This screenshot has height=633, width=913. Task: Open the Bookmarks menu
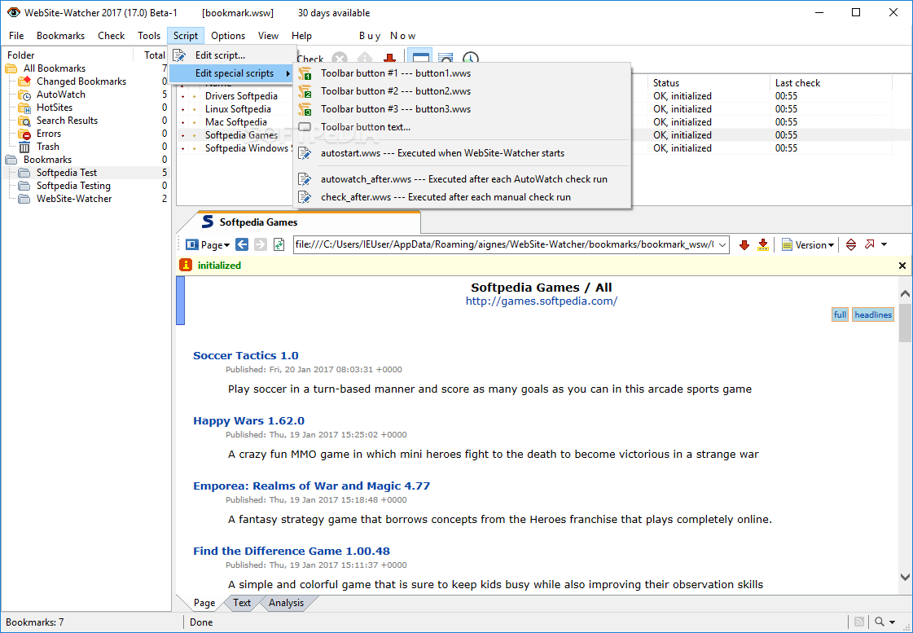[x=60, y=36]
